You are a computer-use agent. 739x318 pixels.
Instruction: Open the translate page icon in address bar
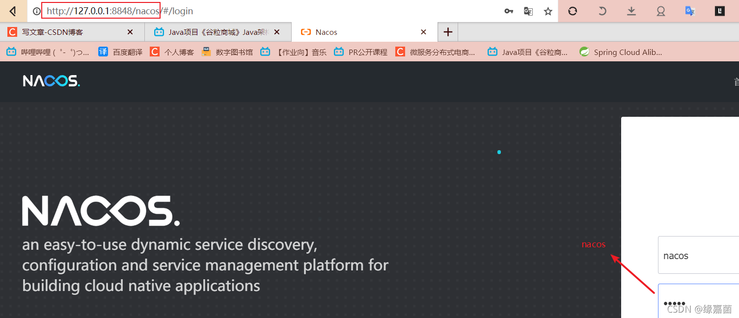[x=528, y=11]
